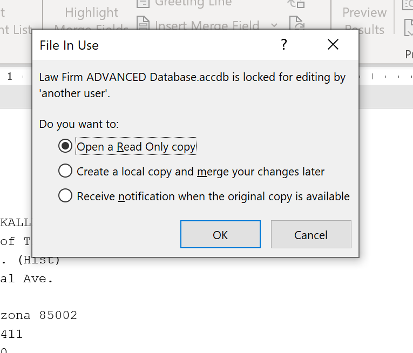Click the document line ending in Ave.

click(26, 279)
